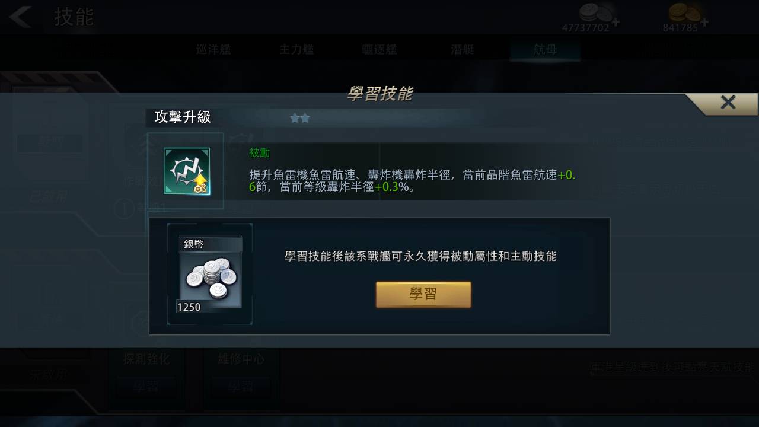Open the 驅逐艦 tab

click(379, 50)
